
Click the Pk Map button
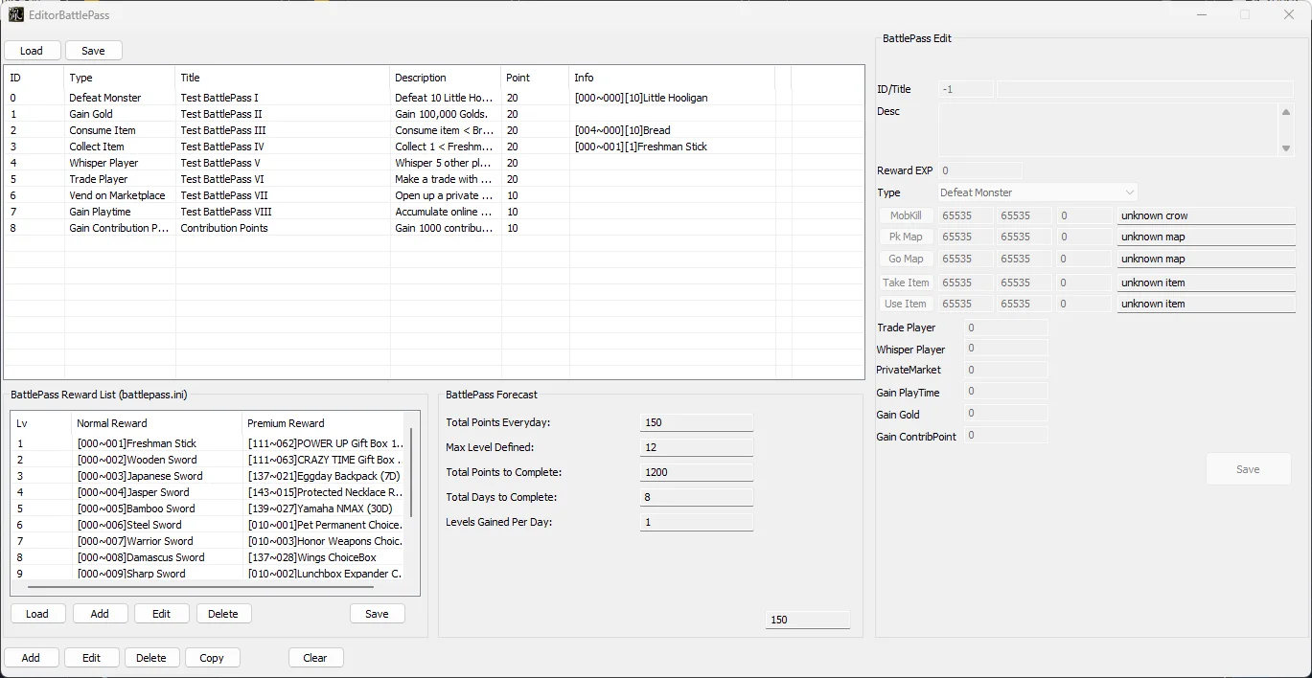906,237
